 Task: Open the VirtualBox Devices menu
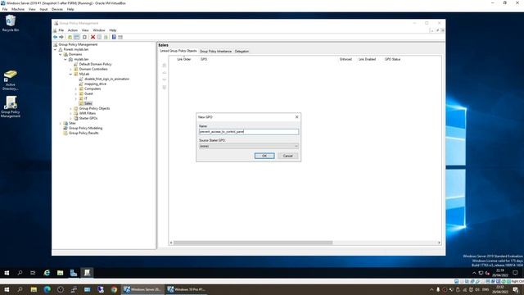(x=57, y=9)
